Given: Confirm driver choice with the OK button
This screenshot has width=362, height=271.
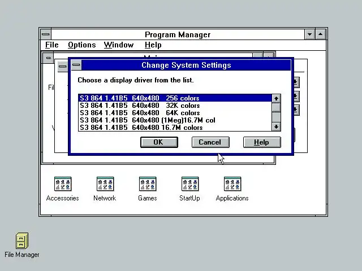Looking at the screenshot, I should click(x=159, y=142).
